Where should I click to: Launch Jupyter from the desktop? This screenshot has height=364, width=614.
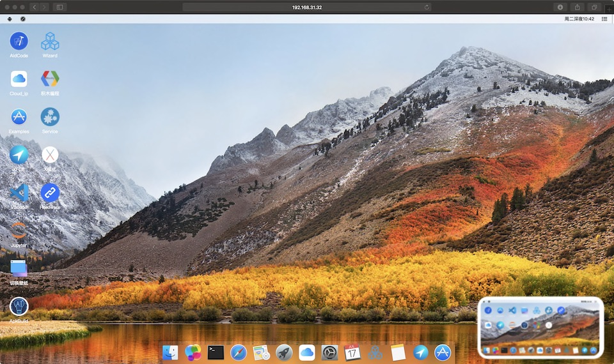(x=19, y=231)
